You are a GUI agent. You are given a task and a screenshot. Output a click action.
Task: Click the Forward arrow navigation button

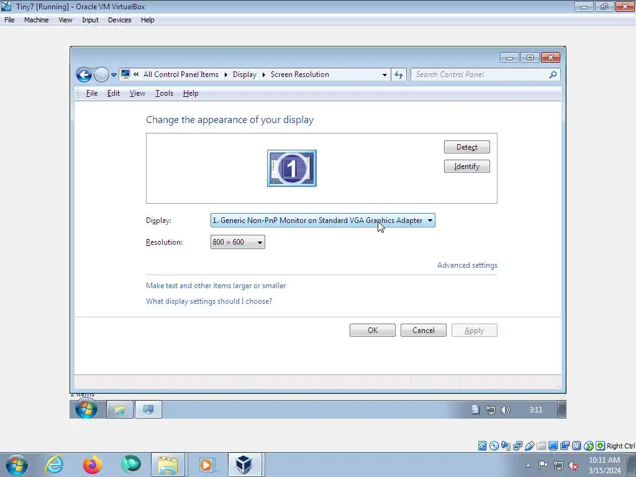101,75
